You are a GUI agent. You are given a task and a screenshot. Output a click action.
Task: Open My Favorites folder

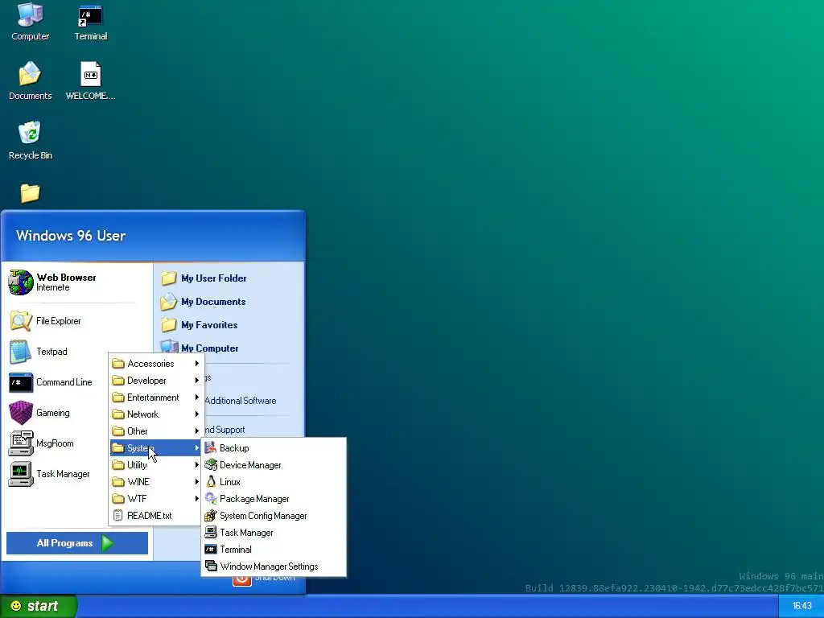[x=200, y=325]
